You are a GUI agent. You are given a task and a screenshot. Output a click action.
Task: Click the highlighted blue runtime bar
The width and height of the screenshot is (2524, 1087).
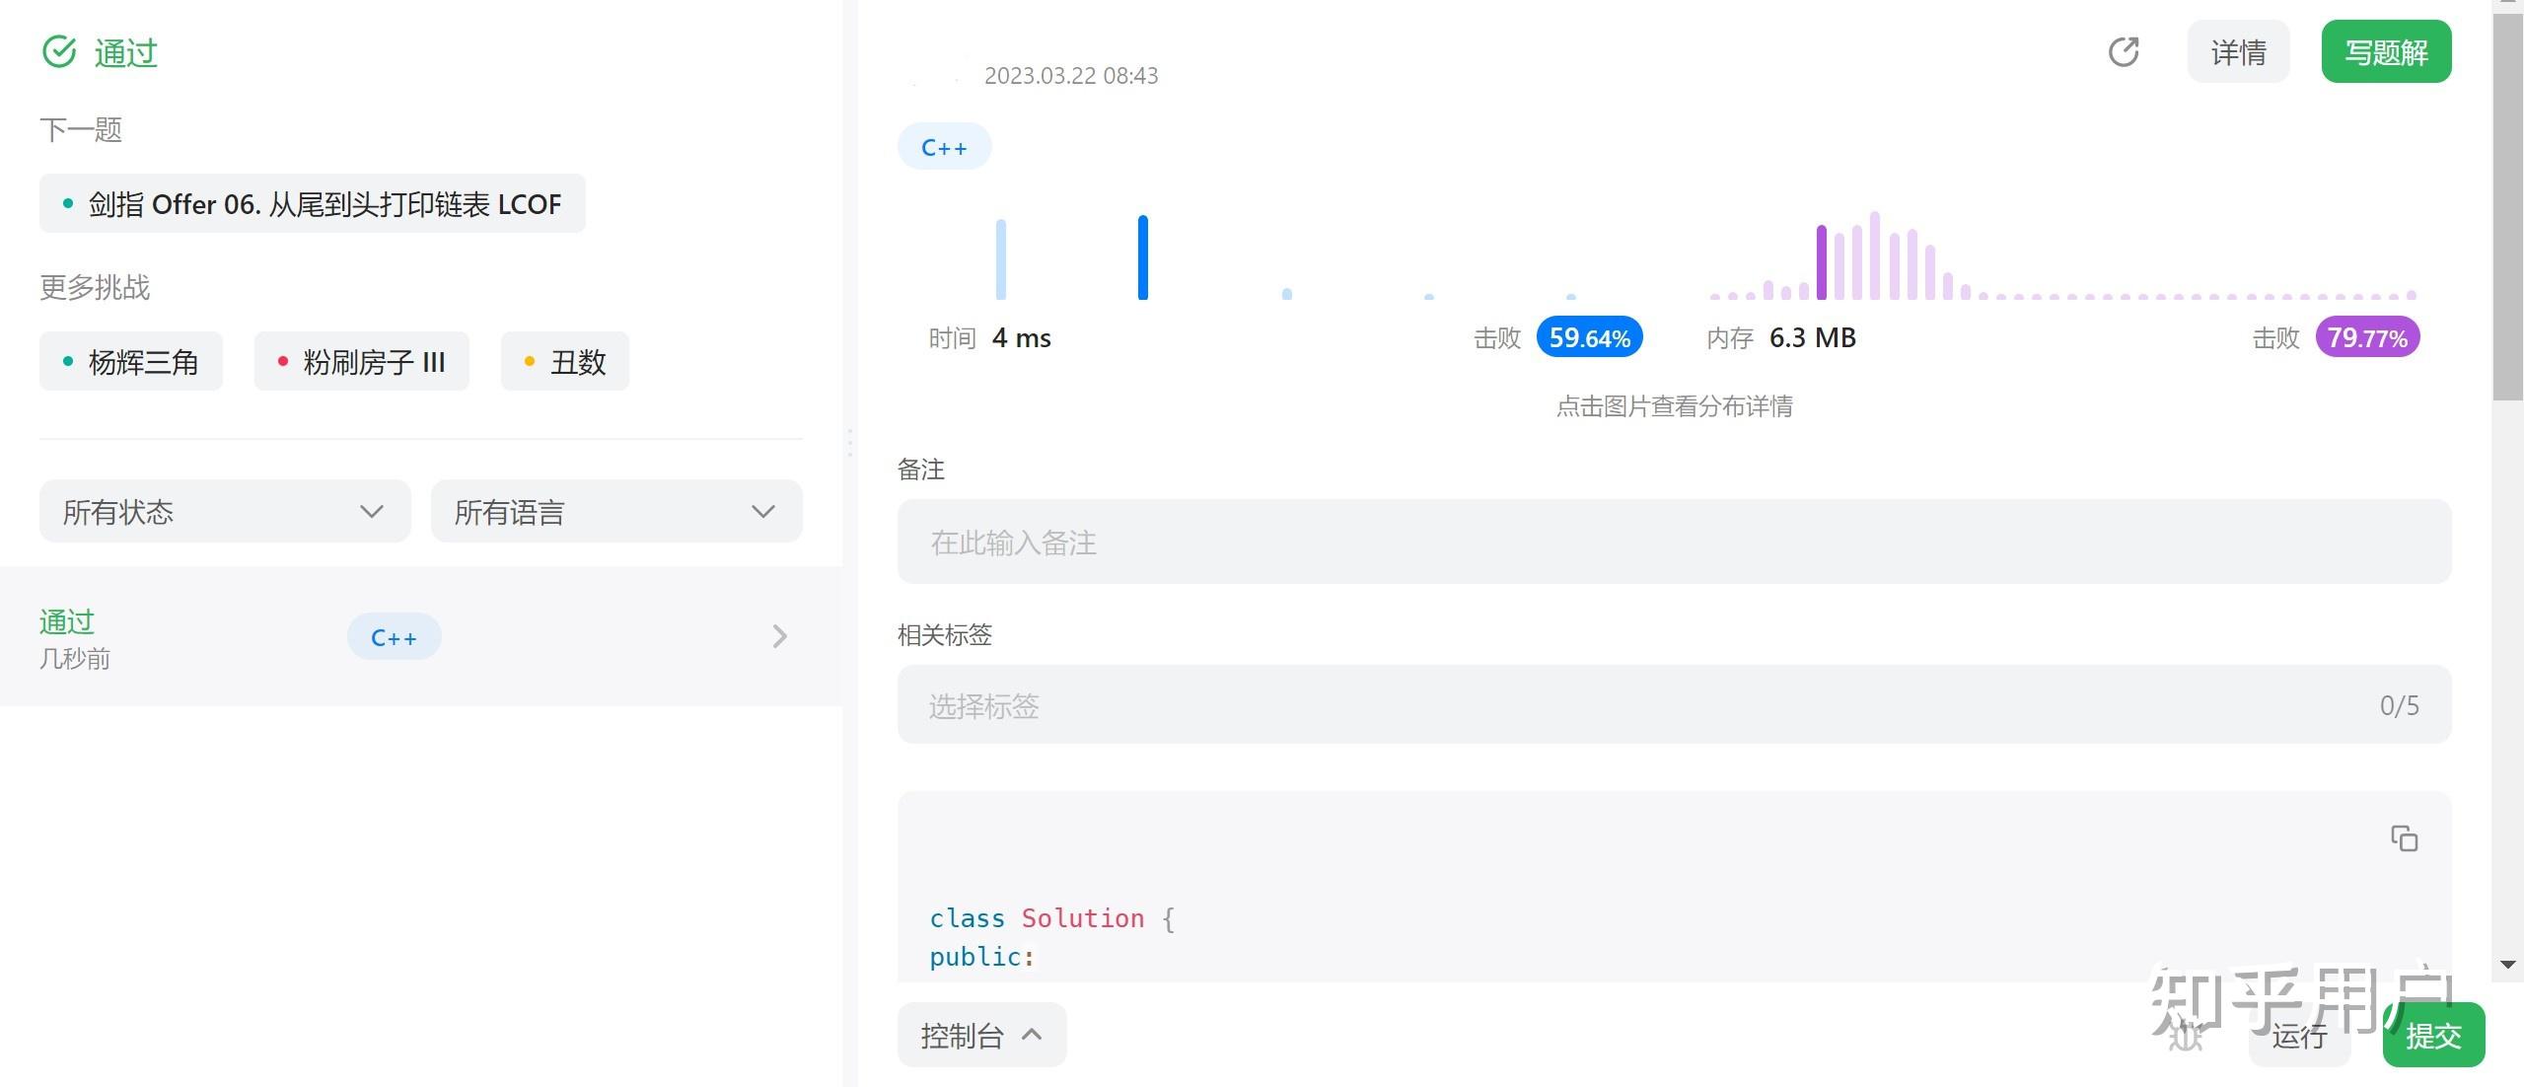(x=1143, y=258)
